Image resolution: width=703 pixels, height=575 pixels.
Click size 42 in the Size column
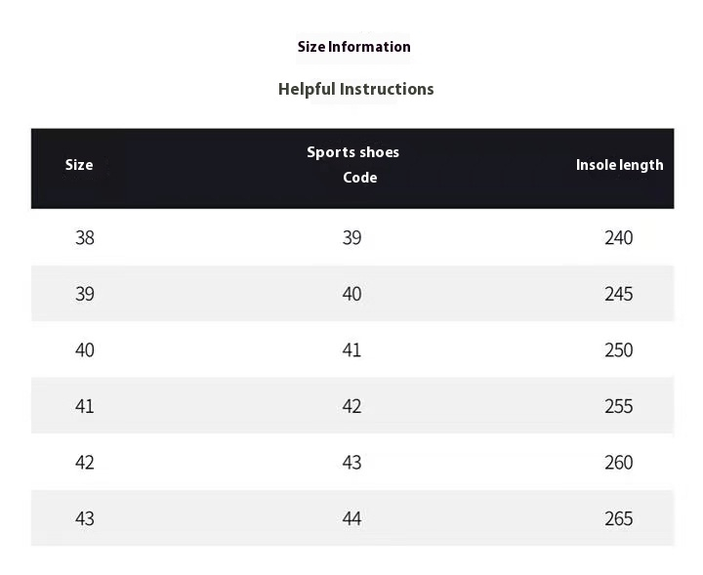point(85,463)
